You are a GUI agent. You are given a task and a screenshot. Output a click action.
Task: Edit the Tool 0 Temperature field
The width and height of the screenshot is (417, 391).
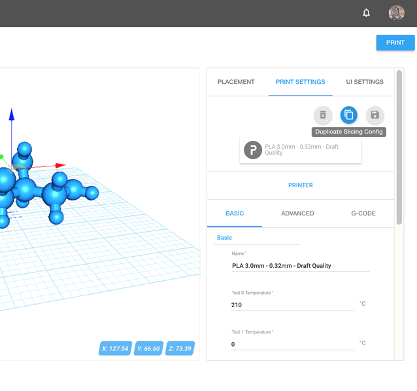[x=293, y=305]
